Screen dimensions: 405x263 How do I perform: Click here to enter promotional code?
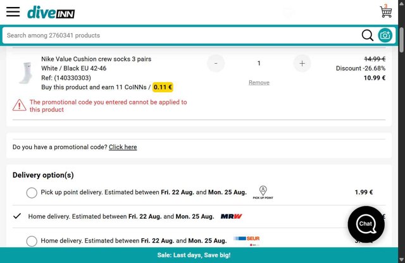pos(123,147)
